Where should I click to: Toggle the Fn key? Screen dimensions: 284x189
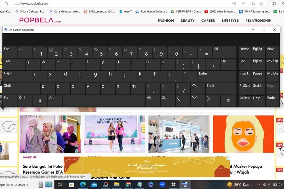(x=10, y=101)
